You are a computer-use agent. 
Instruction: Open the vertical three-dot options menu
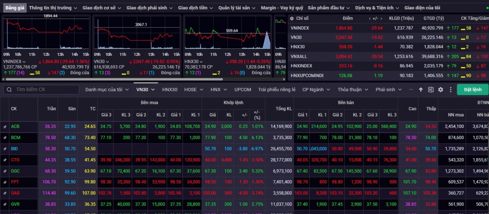pyautogui.click(x=450, y=90)
